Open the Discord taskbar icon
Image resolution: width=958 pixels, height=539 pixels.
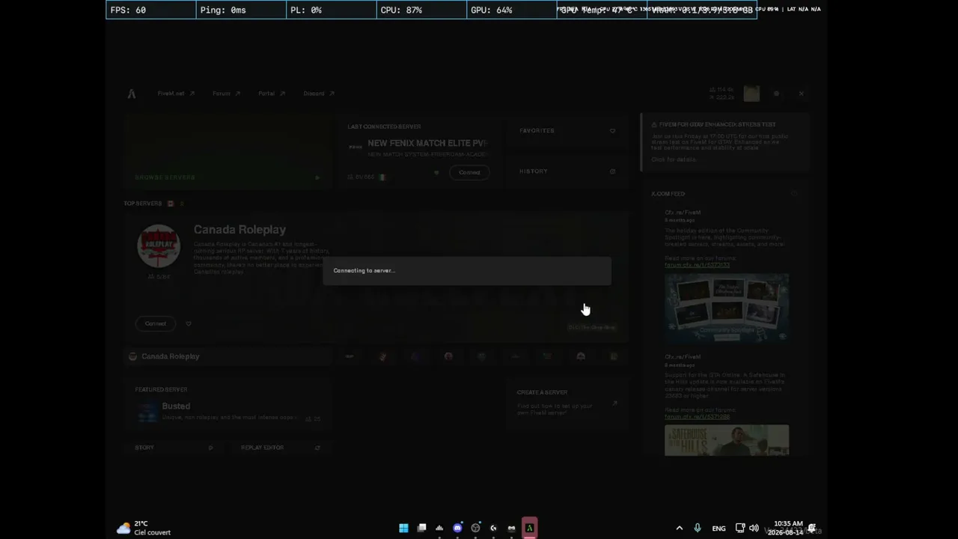tap(457, 529)
